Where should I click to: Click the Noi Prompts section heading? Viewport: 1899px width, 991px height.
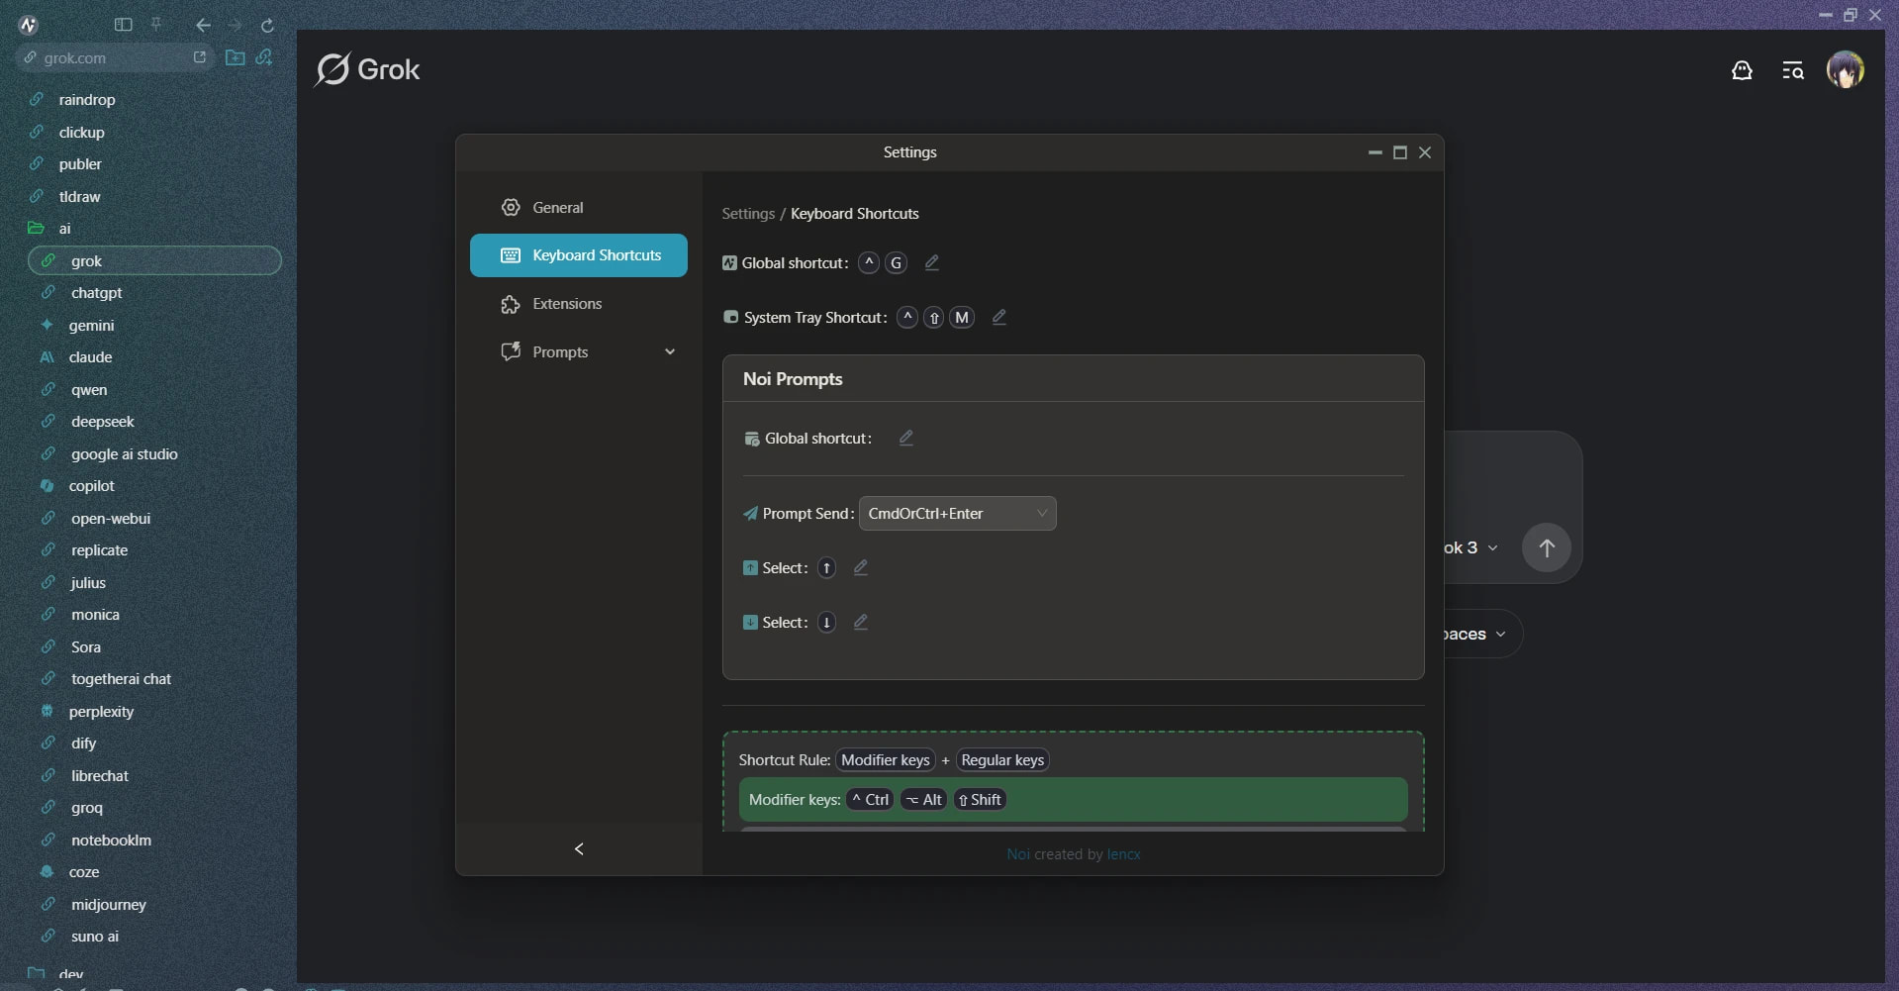pos(793,379)
